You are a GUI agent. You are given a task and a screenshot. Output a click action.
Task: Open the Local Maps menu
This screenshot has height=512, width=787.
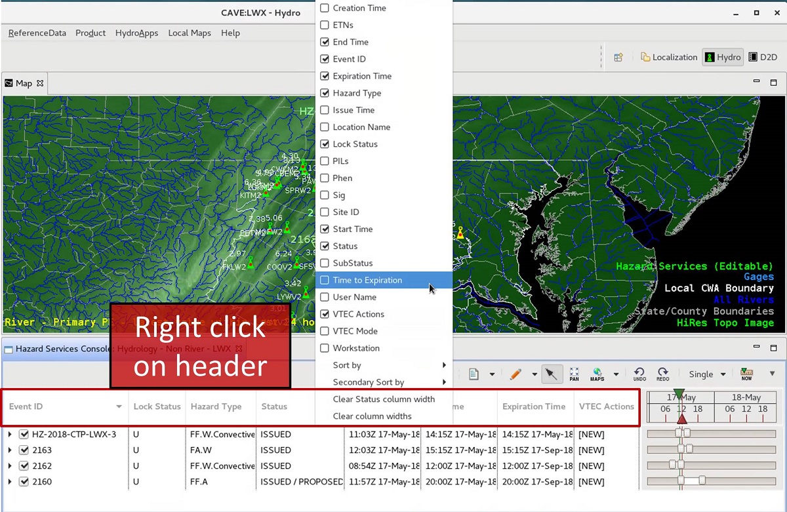click(x=190, y=33)
